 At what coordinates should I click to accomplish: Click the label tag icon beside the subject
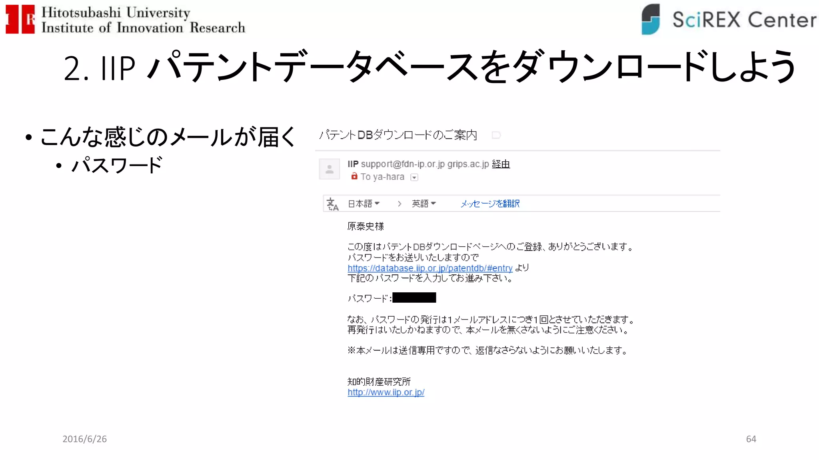click(496, 135)
